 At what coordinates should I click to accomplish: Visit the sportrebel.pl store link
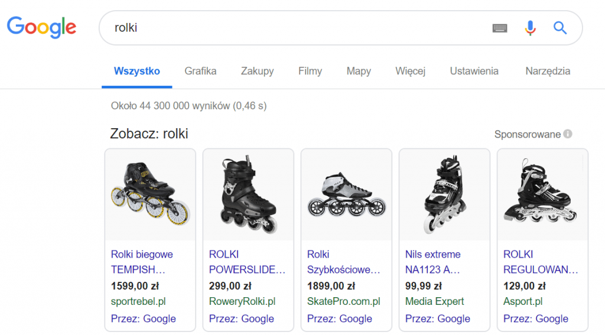138,301
